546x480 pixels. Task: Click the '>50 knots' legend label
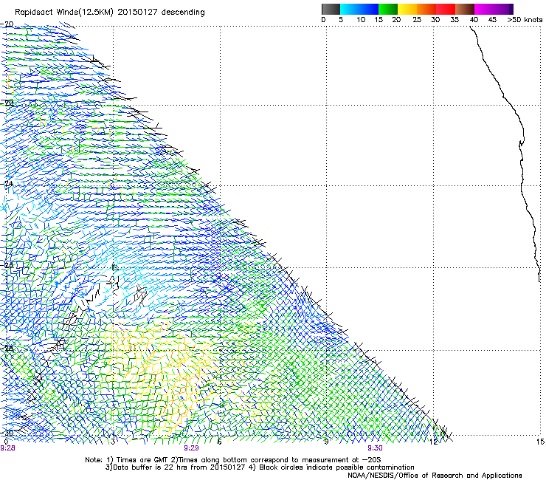(525, 20)
